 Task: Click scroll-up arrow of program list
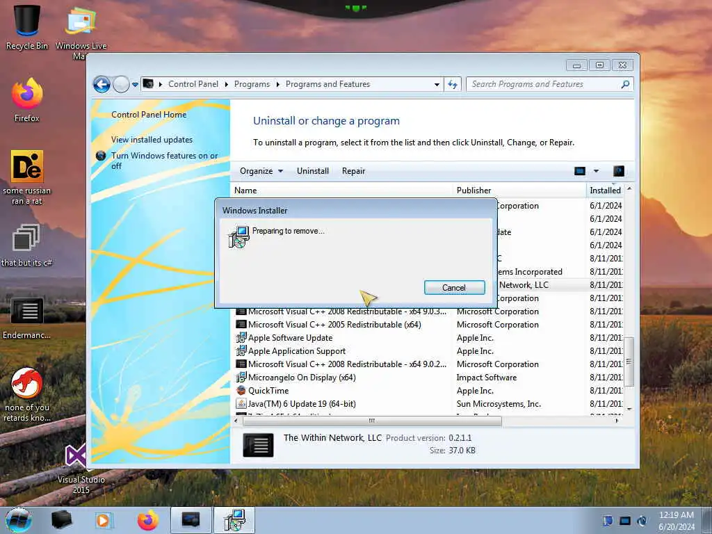pyautogui.click(x=629, y=188)
